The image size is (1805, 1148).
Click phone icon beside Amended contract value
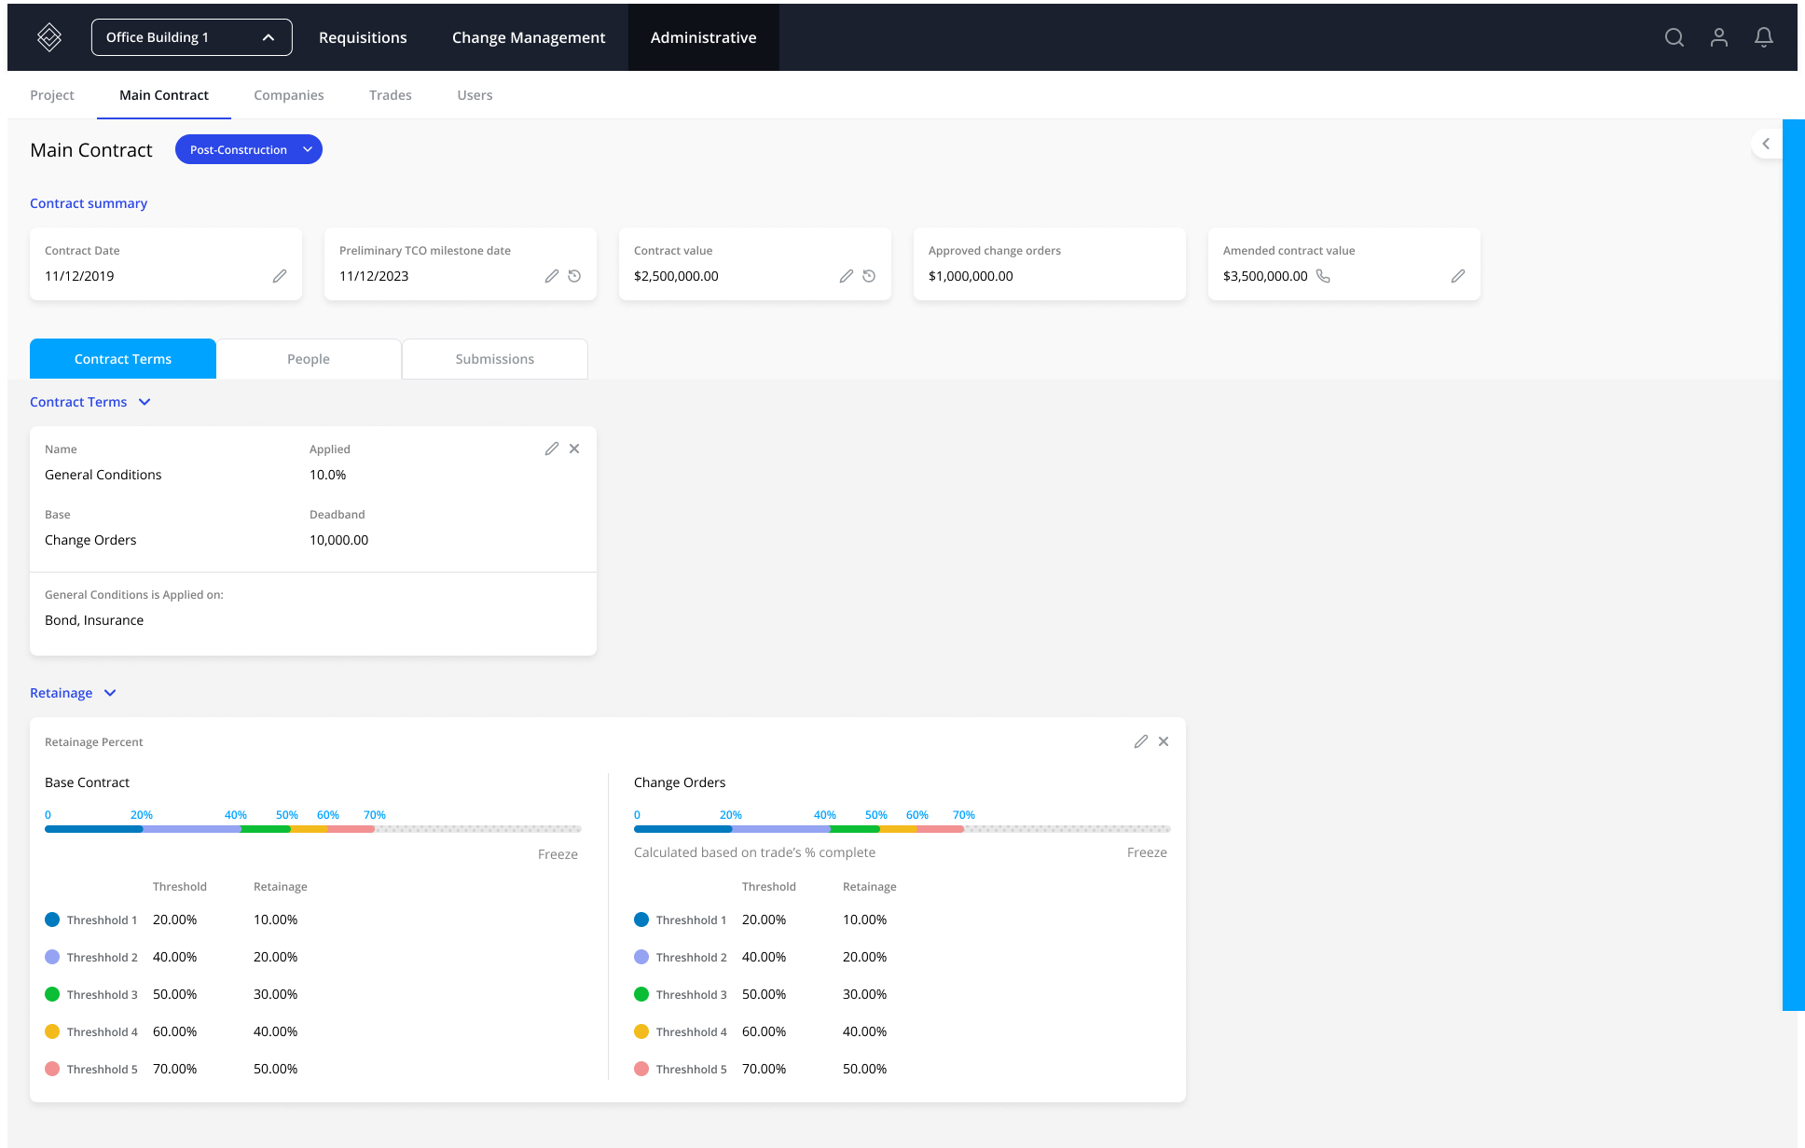click(1323, 276)
